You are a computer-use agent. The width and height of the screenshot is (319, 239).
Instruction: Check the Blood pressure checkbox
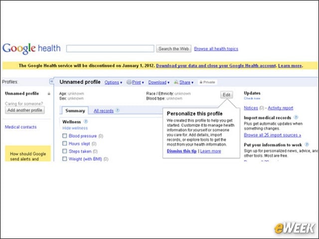coord(64,136)
